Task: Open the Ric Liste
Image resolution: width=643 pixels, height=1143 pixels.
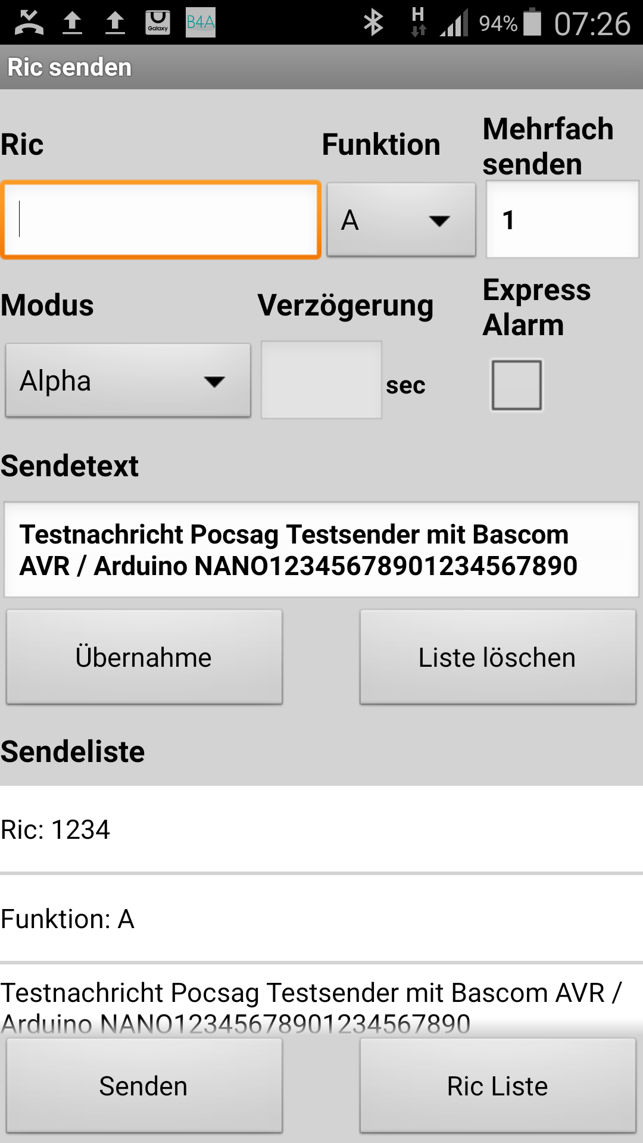Action: [x=498, y=1086]
